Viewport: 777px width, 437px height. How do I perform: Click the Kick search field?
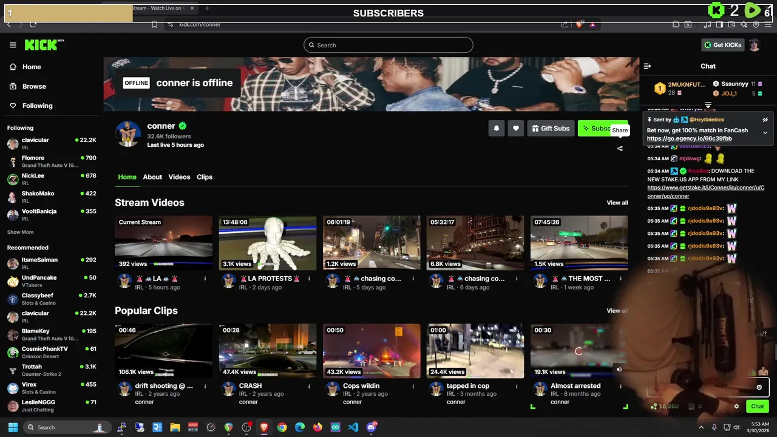point(388,45)
